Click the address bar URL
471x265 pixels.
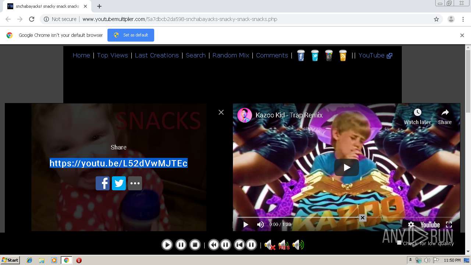click(180, 19)
